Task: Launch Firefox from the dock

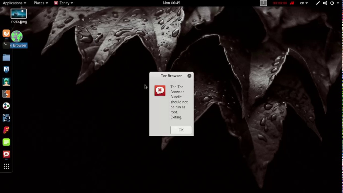Action: [6, 34]
